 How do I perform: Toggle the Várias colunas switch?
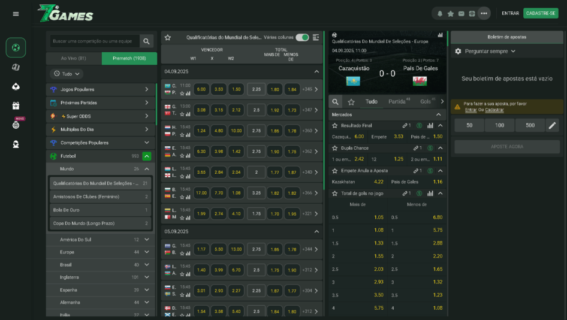302,37
